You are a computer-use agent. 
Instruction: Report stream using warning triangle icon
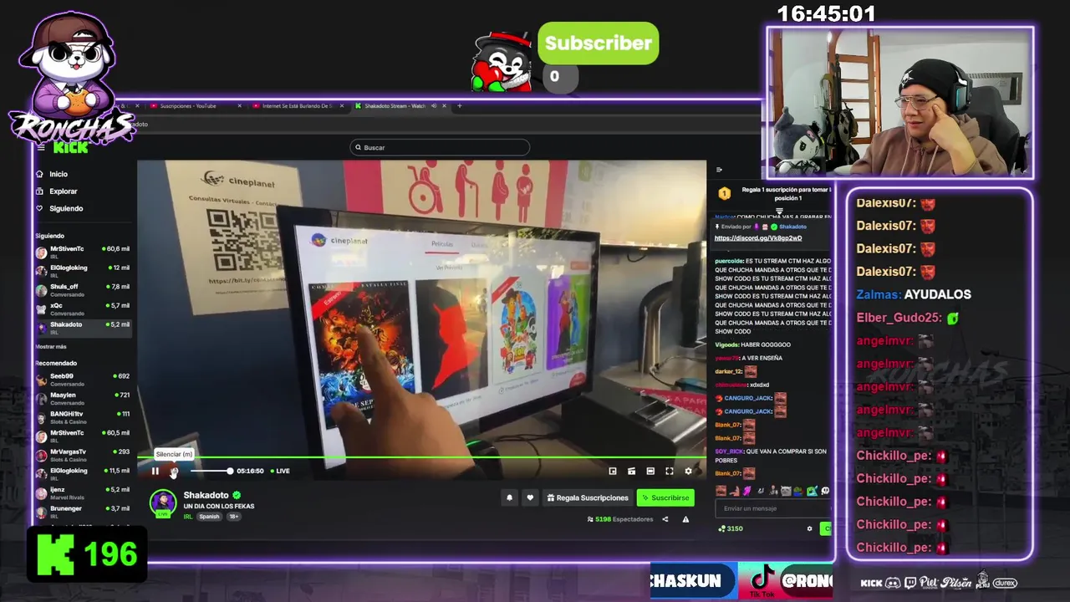pyautogui.click(x=685, y=519)
